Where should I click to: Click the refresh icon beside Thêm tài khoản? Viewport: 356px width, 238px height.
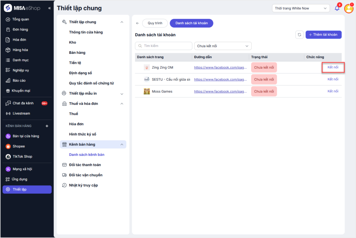coord(299,35)
